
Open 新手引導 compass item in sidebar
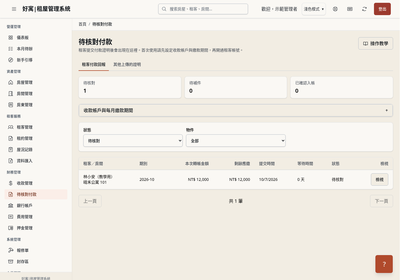point(36,60)
